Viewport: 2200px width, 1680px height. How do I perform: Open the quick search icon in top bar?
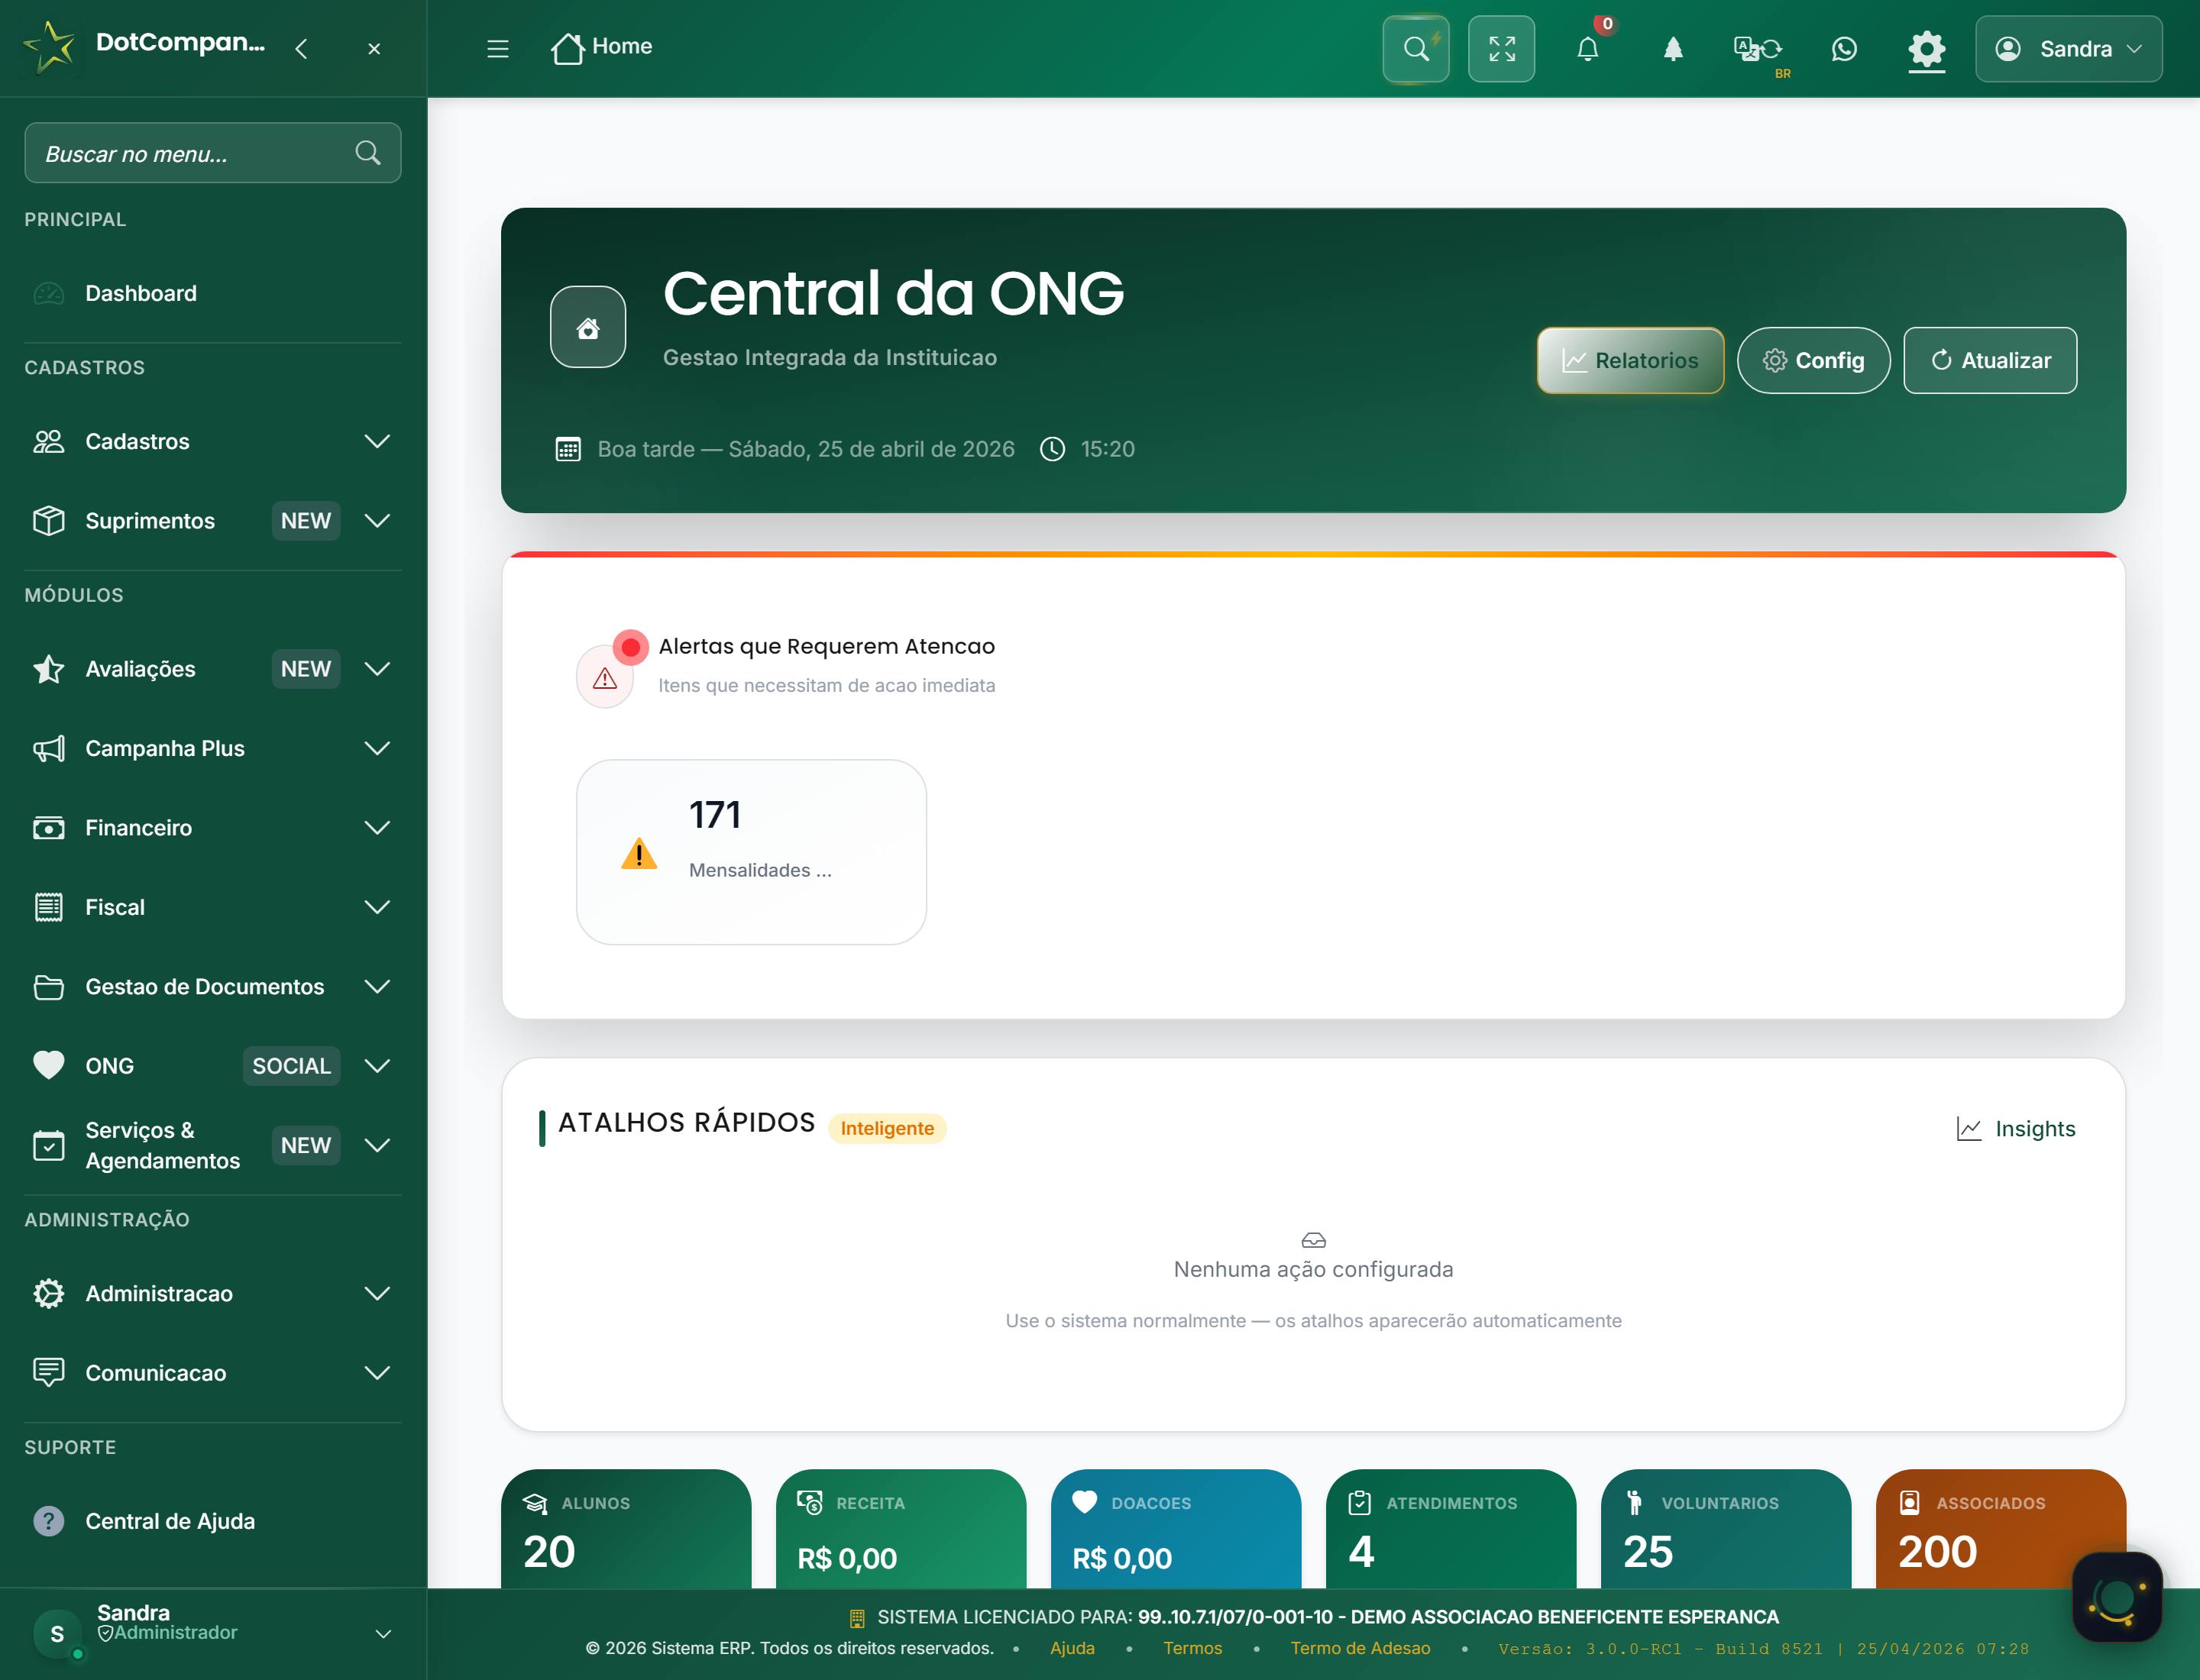pyautogui.click(x=1415, y=48)
